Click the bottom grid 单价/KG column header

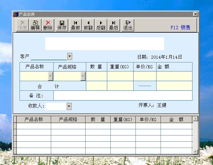click(x=148, y=120)
